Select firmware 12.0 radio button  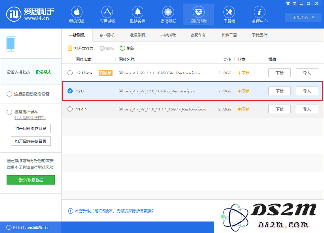click(x=70, y=91)
